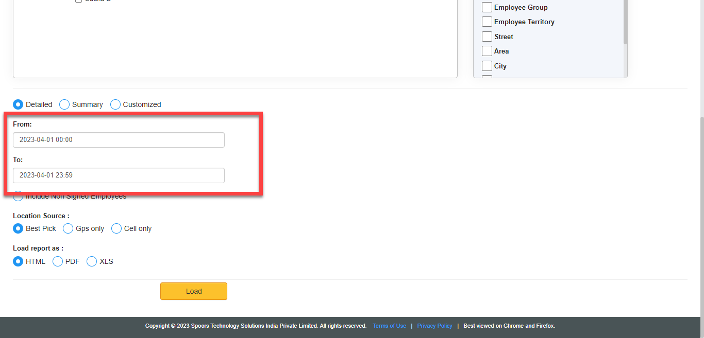
Task: Pick Cell only location source
Action: (x=116, y=228)
